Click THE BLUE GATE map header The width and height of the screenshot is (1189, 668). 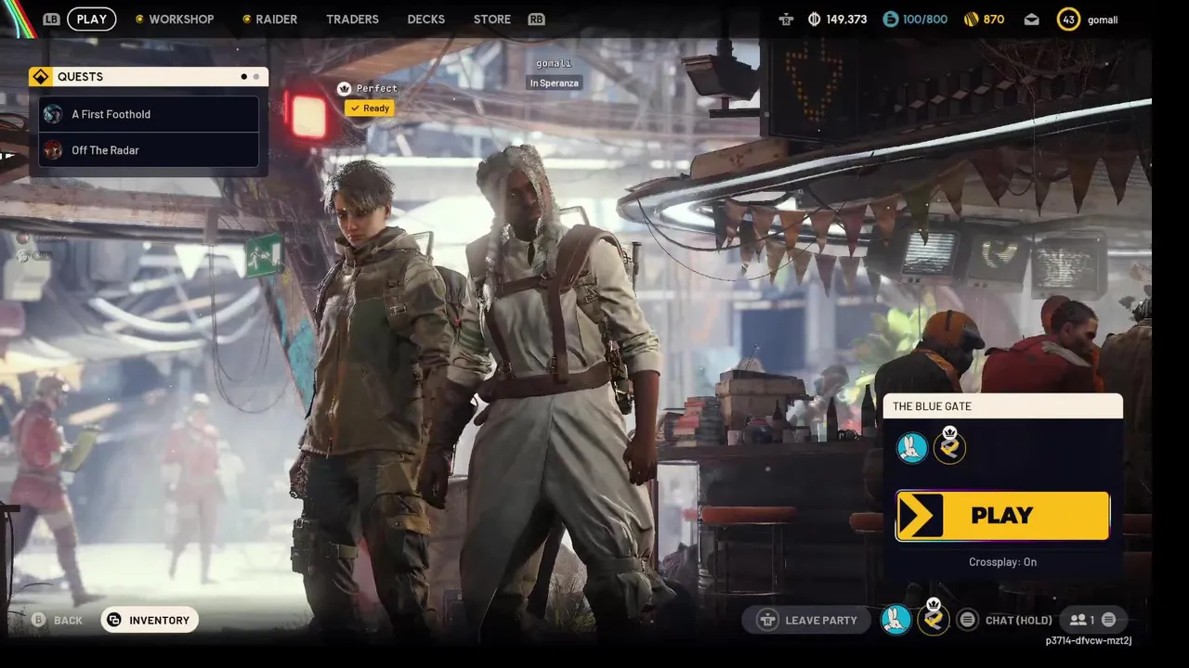point(1002,406)
